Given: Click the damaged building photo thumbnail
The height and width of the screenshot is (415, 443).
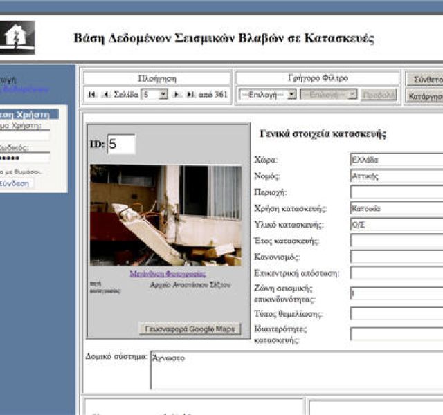Looking at the screenshot, I should pos(166,215).
